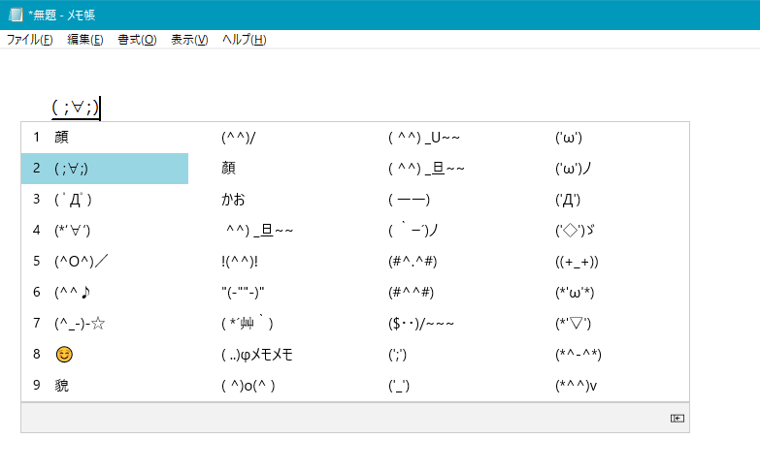
Task: Collapse the candidate list with the bottom-right icon
Action: point(677,419)
